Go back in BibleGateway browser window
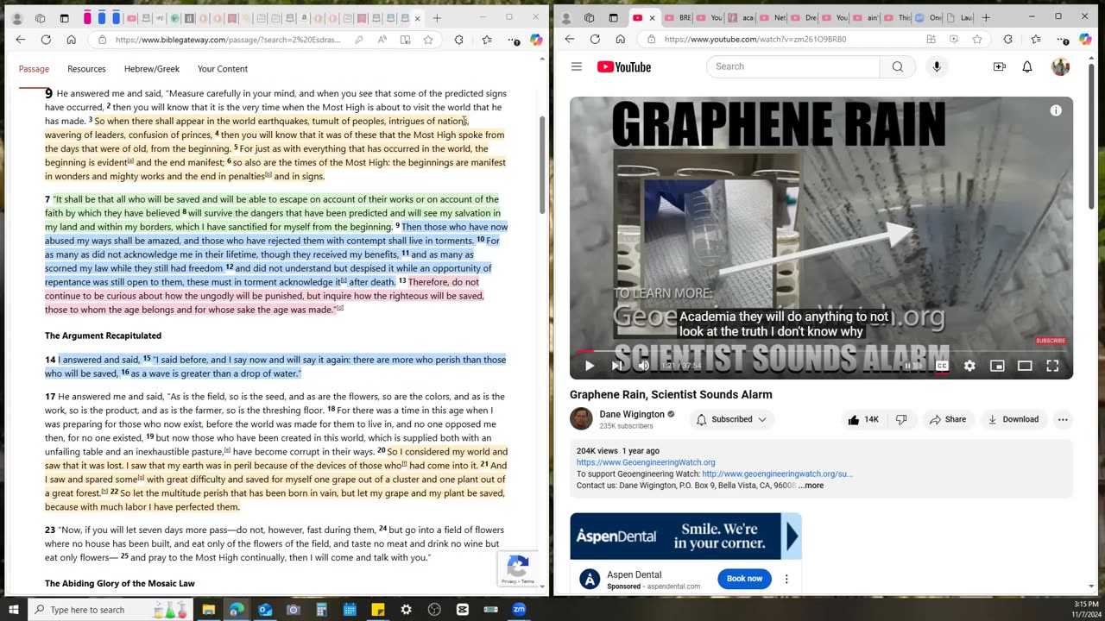This screenshot has height=621, width=1105. pos(21,40)
